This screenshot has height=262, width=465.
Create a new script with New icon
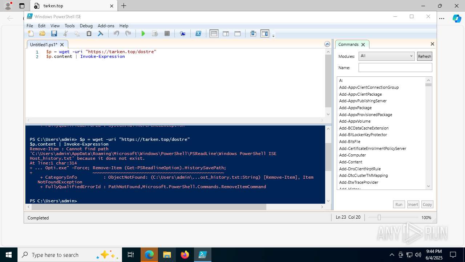click(31, 33)
